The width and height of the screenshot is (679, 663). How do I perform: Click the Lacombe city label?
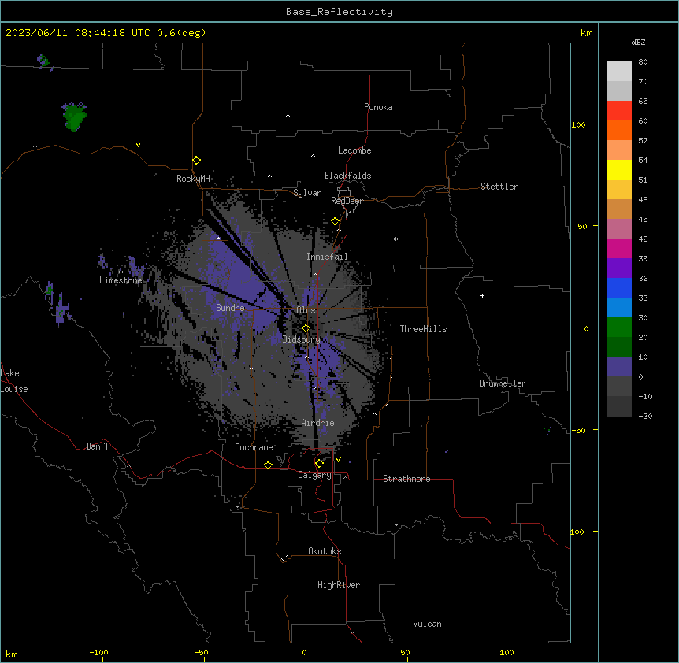(x=354, y=150)
